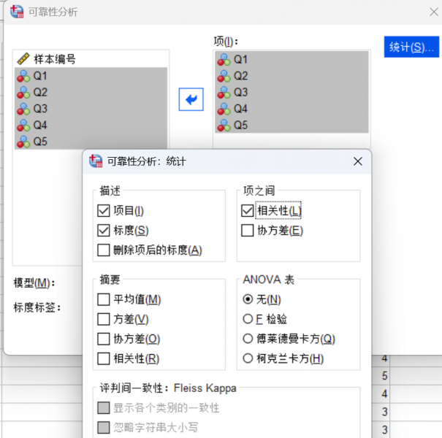Click the Q2 icon in the 项 list

(x=224, y=76)
